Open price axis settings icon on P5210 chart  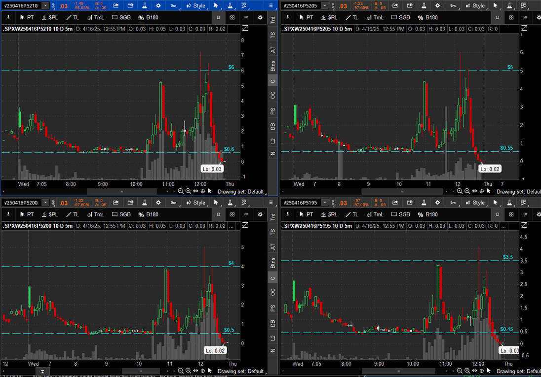pos(245,28)
